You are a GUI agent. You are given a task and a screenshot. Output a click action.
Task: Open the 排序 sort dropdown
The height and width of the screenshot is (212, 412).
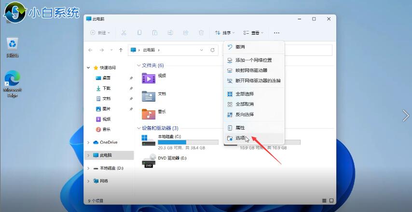(x=224, y=33)
